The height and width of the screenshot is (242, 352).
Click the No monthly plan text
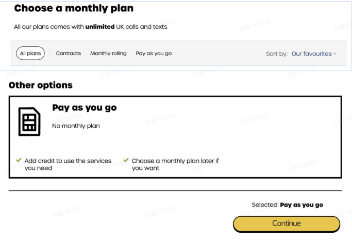tap(76, 126)
